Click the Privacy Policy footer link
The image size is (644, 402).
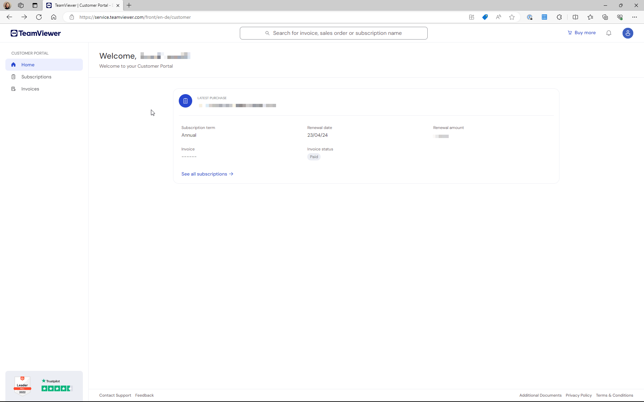(579, 396)
